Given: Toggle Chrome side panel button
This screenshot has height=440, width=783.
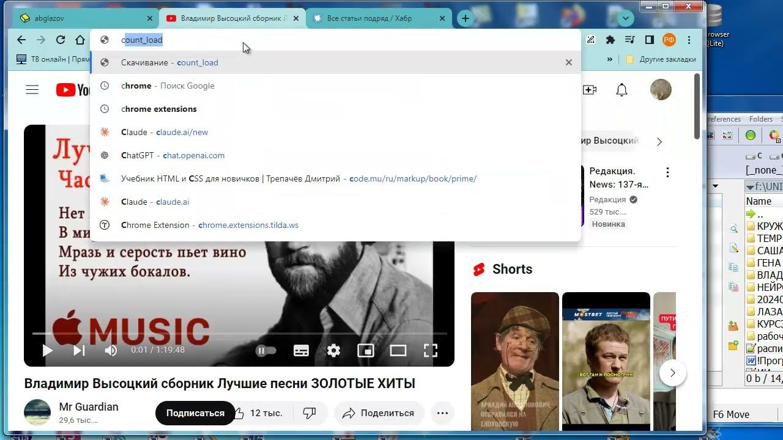Looking at the screenshot, I should (x=650, y=40).
